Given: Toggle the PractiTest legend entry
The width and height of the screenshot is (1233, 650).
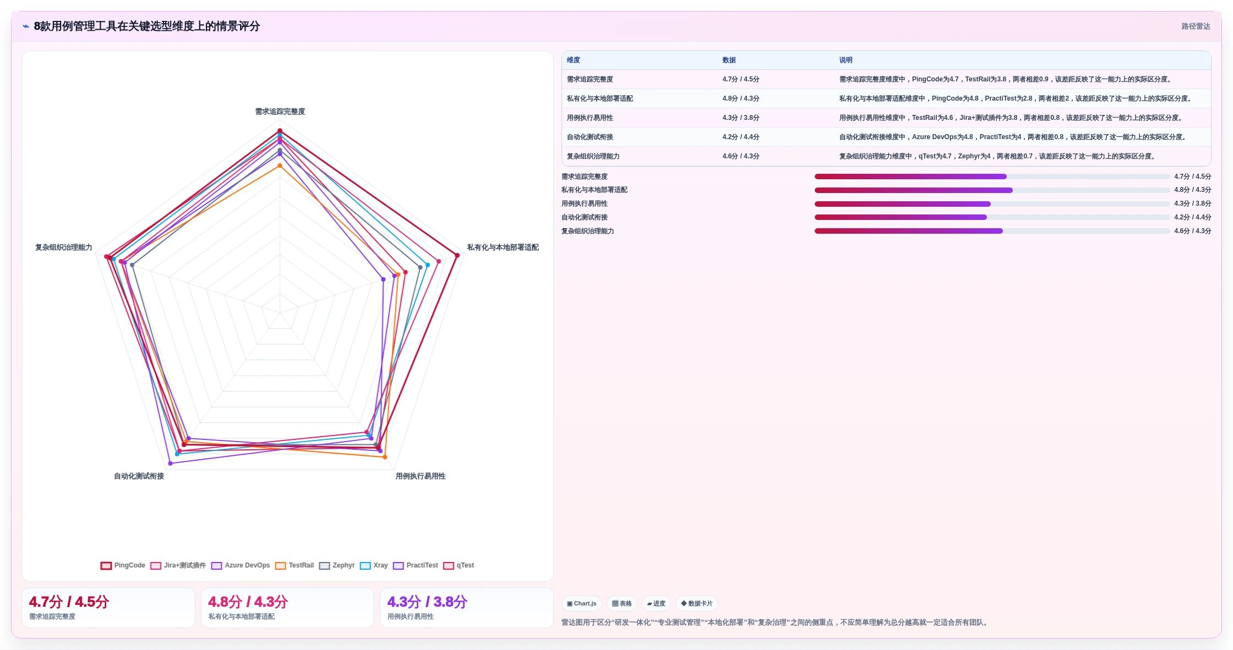Looking at the screenshot, I should [416, 565].
